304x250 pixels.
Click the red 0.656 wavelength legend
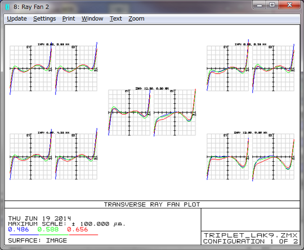click(78, 229)
